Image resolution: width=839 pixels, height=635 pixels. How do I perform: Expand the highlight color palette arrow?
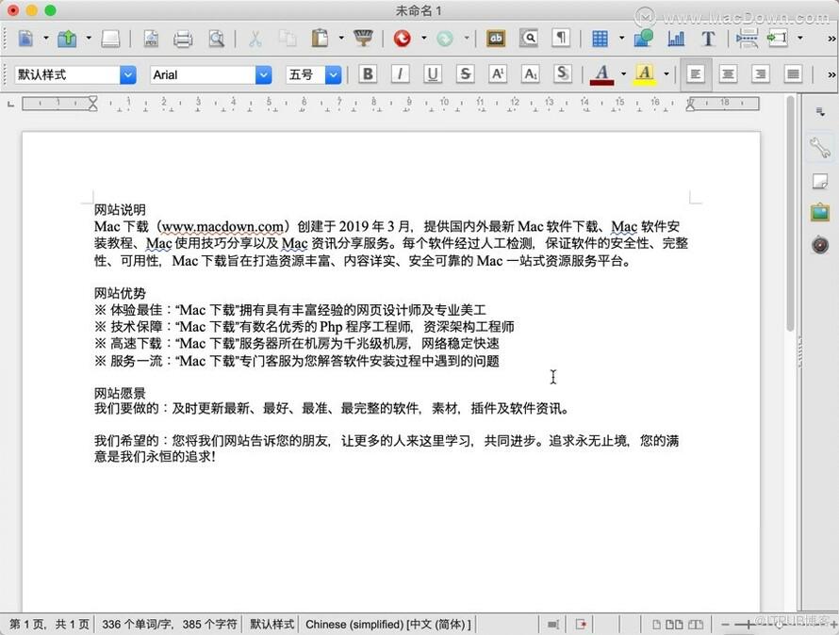tap(666, 73)
